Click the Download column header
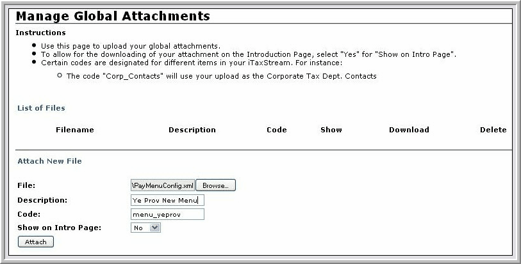 coord(409,130)
